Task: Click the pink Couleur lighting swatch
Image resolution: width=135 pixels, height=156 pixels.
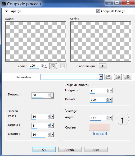Action: (100, 127)
